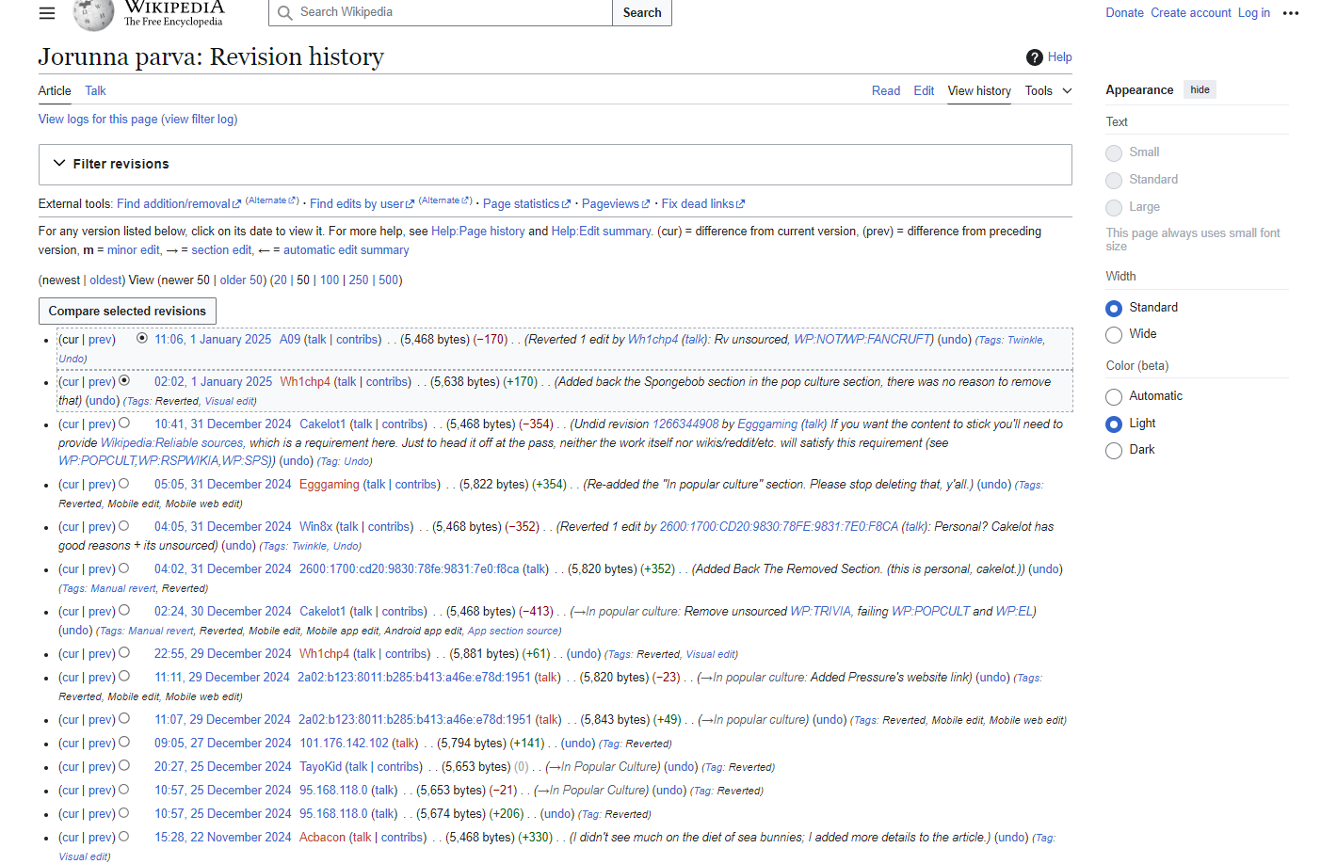Select the Light color radio
The width and height of the screenshot is (1321, 864).
[x=1114, y=424]
